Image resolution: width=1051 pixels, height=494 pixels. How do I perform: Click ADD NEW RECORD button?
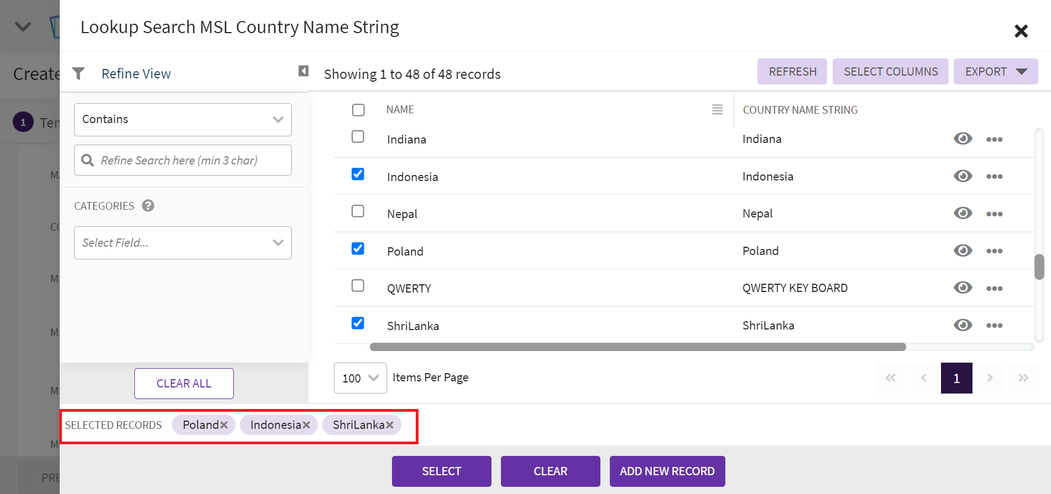click(x=667, y=471)
